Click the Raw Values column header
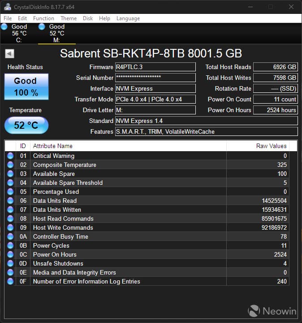This screenshot has width=302, height=323. pos(258,146)
